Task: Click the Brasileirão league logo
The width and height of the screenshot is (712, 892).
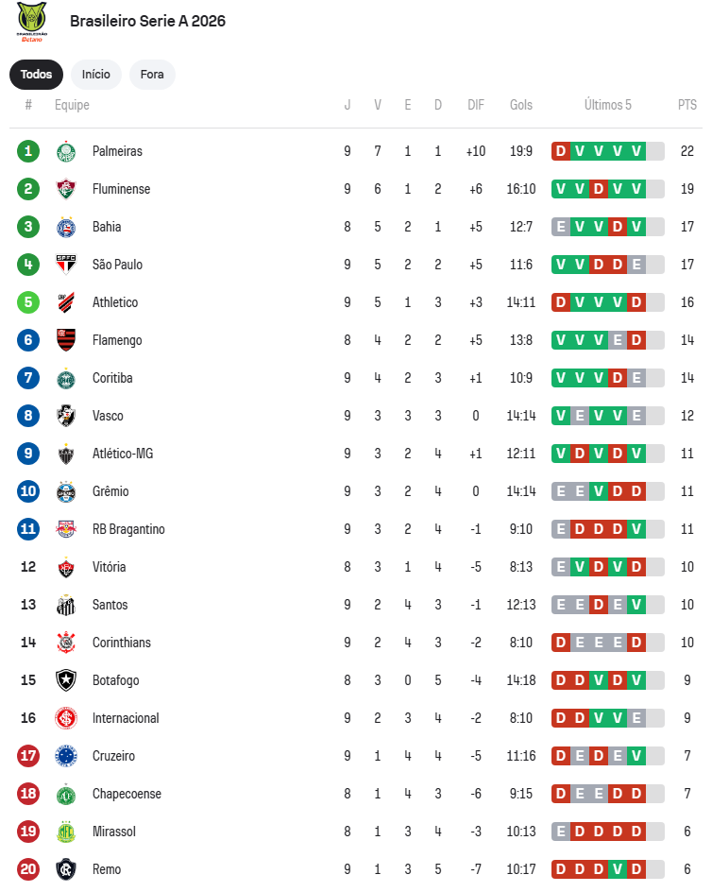Action: [32, 21]
